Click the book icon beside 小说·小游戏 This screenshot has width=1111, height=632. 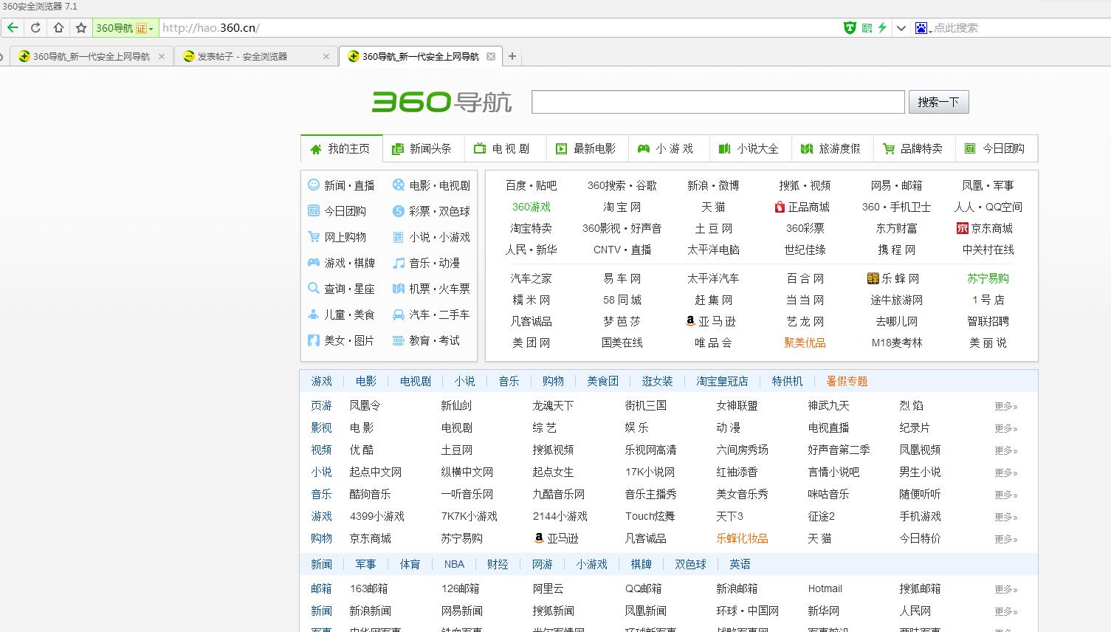(x=399, y=237)
